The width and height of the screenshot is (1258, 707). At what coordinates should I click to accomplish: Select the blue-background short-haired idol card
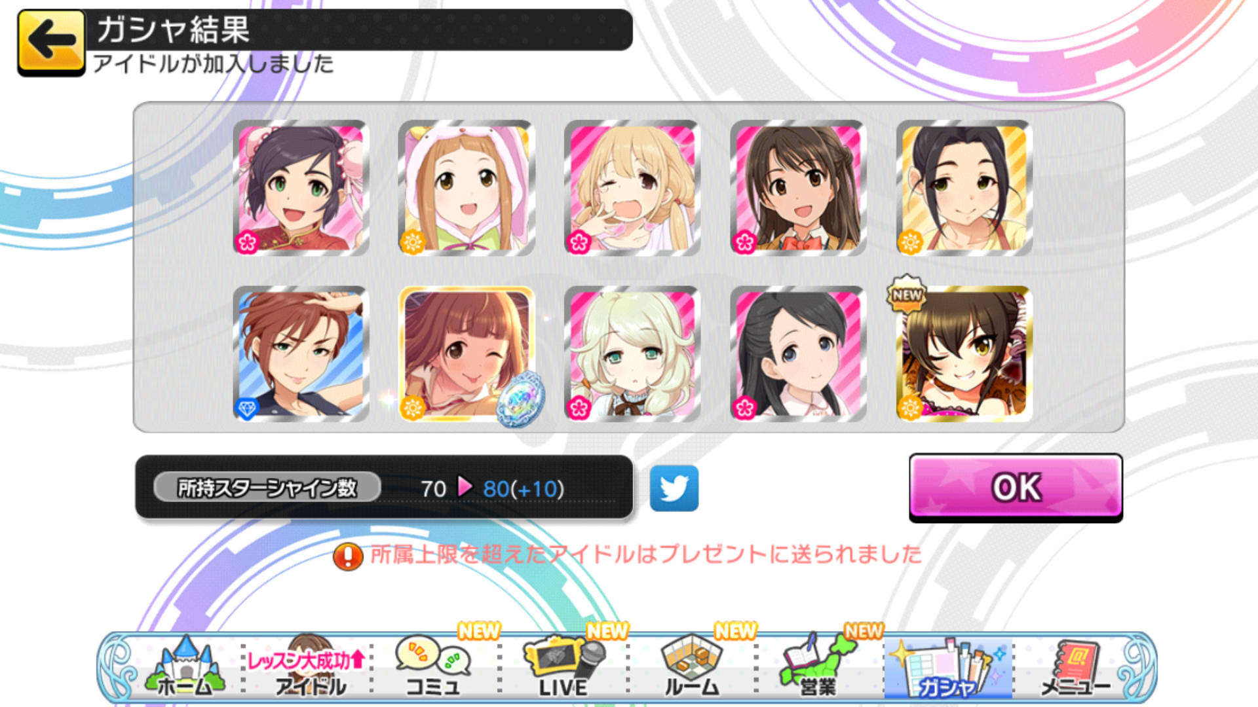coord(301,353)
